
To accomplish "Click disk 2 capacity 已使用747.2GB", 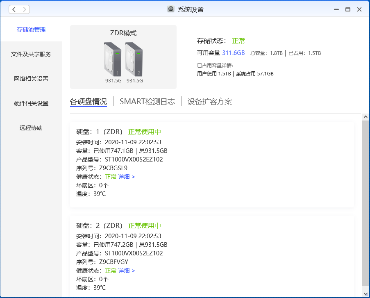I will point(113,245).
